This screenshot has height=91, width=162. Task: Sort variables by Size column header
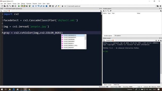pos(113,13)
